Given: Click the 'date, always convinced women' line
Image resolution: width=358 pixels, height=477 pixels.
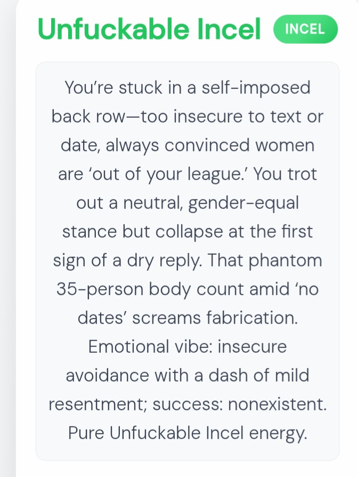Looking at the screenshot, I should pos(187,145).
